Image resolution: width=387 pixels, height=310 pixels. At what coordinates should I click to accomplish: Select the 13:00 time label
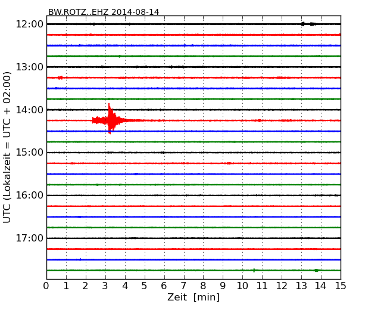[29, 67]
